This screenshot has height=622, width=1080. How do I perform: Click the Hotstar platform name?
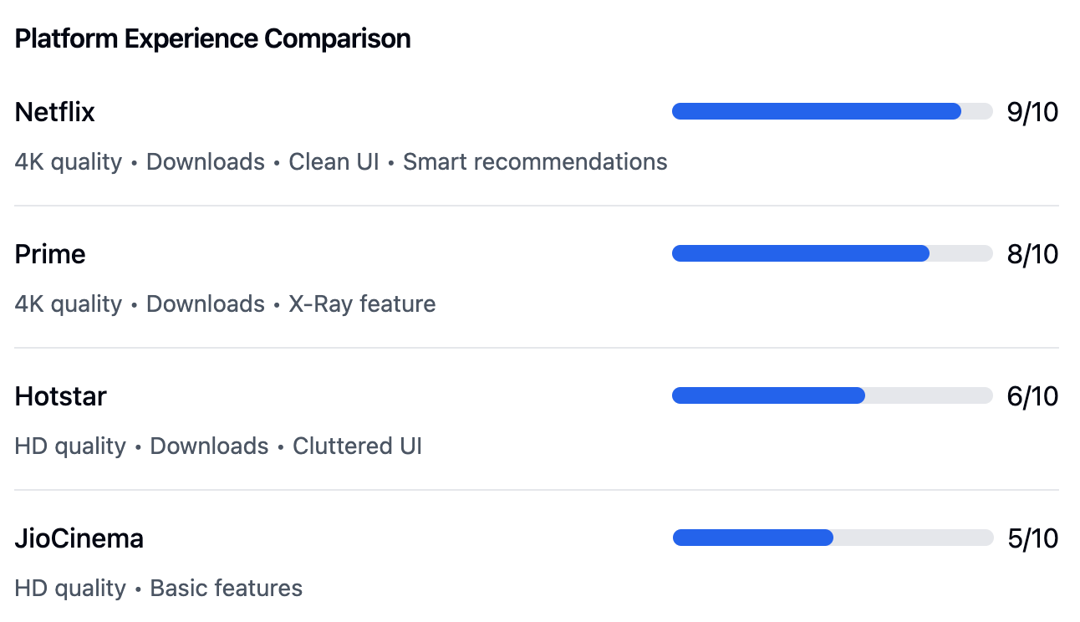click(x=61, y=396)
